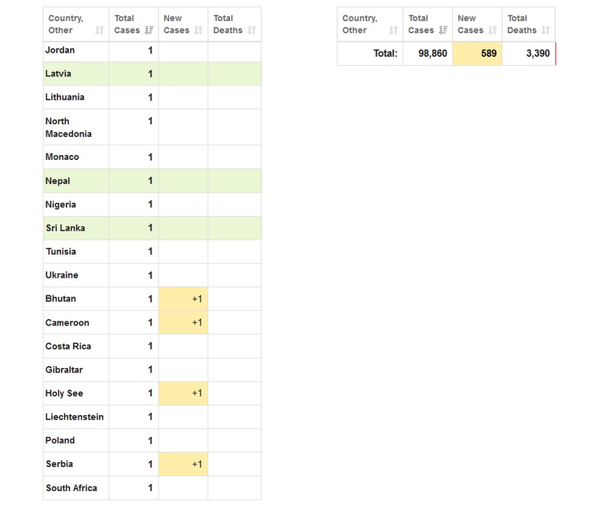Click the Country sort icon in the right table
Screen dimensions: 596x505
tap(393, 30)
